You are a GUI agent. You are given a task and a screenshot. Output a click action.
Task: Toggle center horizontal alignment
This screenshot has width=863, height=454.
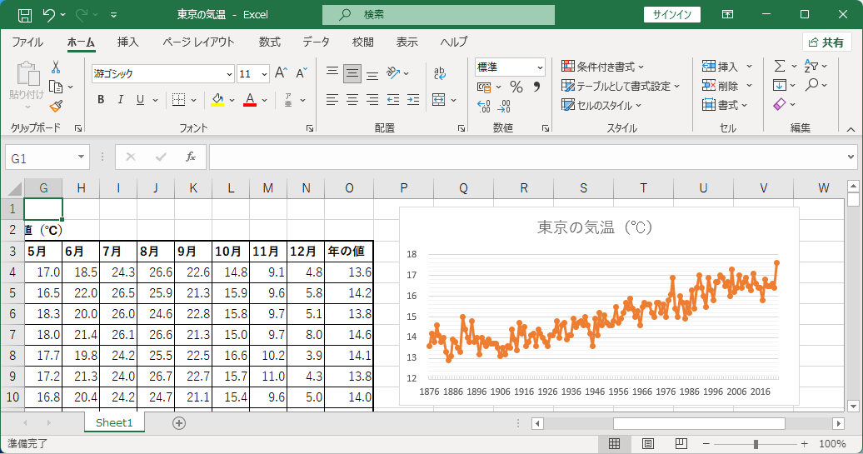pyautogui.click(x=352, y=100)
